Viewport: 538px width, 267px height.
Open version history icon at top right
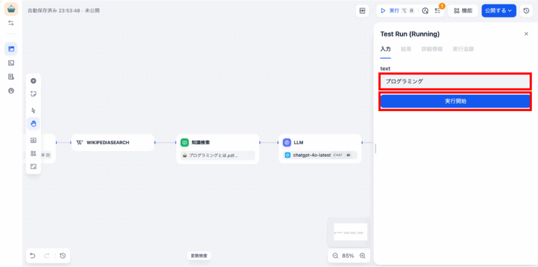[x=526, y=10]
